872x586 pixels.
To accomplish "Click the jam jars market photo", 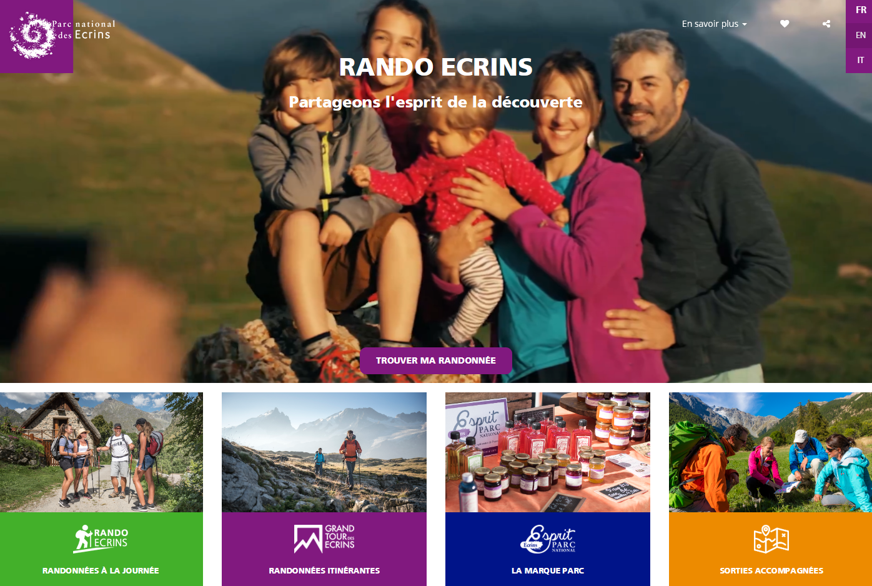I will click(x=548, y=452).
